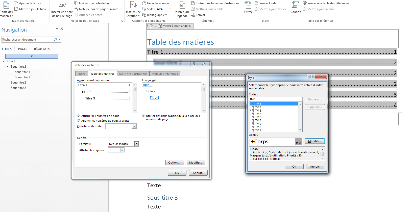
Task: Toggle Aligner les numéros de page à droite
Action: click(x=79, y=121)
